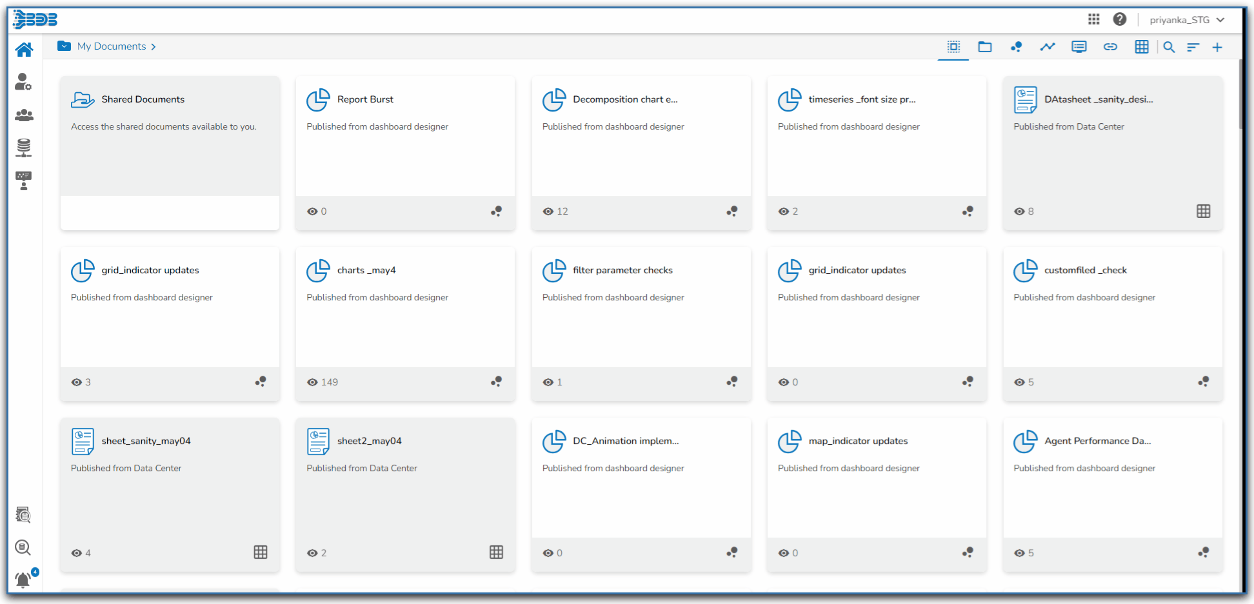Click view count eye on timeseries card

click(x=784, y=211)
